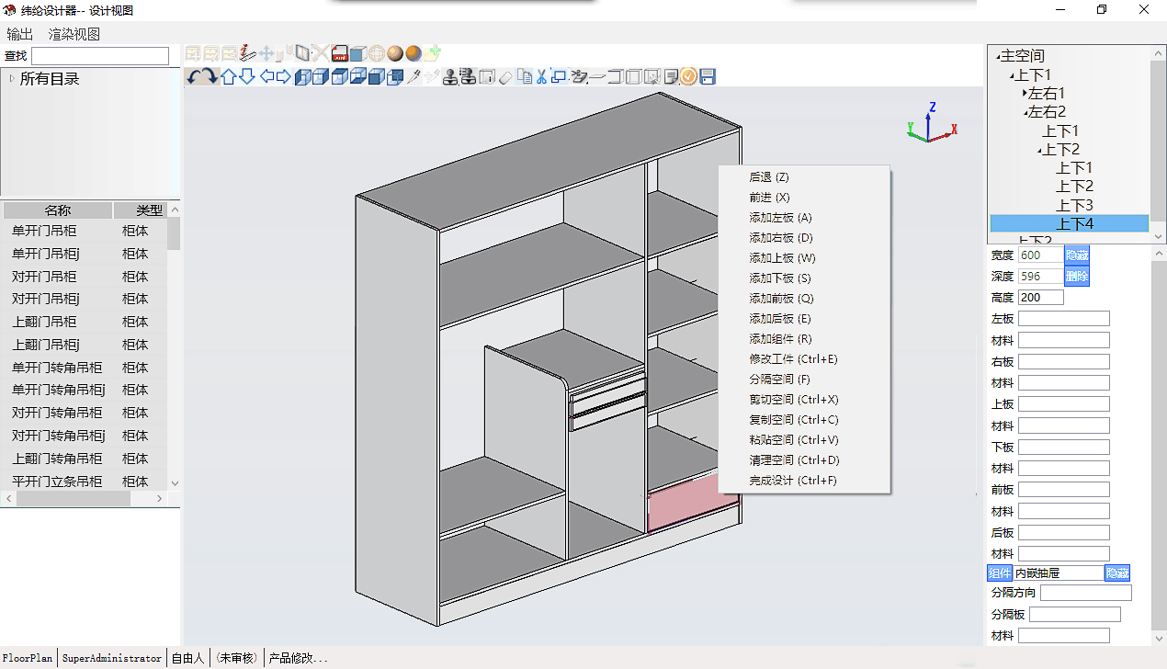Viewport: 1167px width, 669px height.
Task: Click the copy documents icon
Action: (525, 76)
